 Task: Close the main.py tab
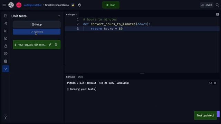point(77,14)
